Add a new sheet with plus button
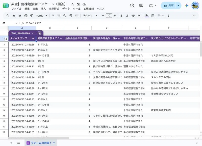Image resolution: width=202 pixels, height=146 pixels. [x=11, y=143]
